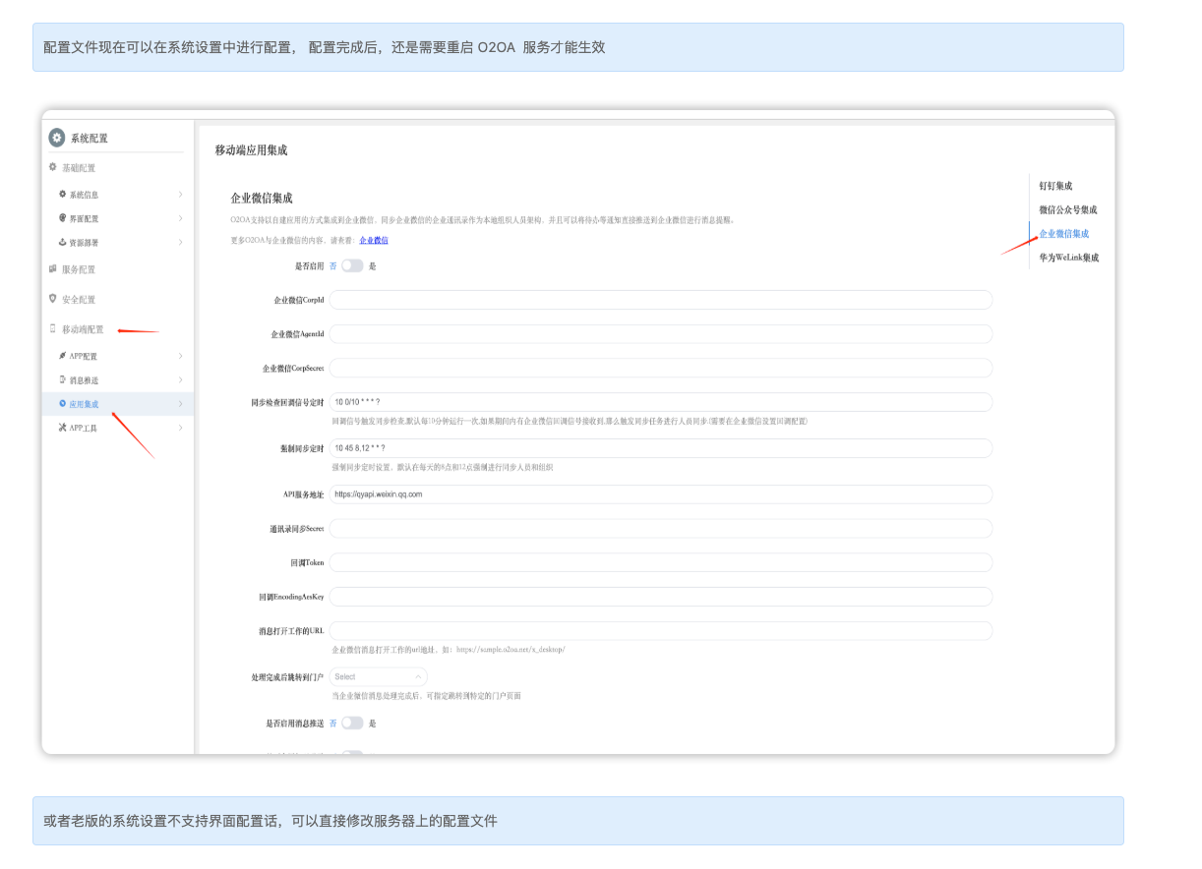Expand the 应用集成 chevron arrow
The width and height of the screenshot is (1202, 869).
180,404
